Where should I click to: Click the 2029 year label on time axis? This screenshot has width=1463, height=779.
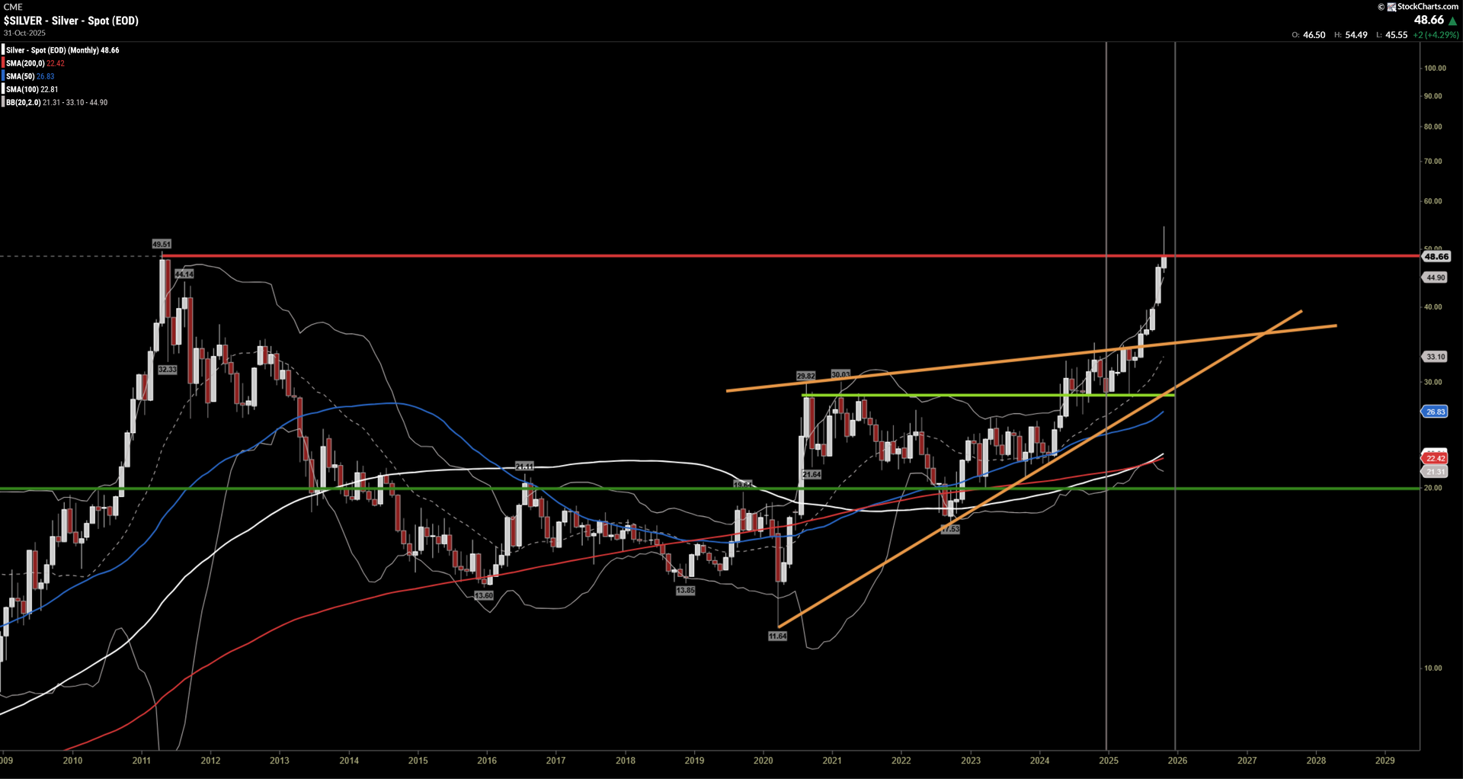click(x=1385, y=760)
